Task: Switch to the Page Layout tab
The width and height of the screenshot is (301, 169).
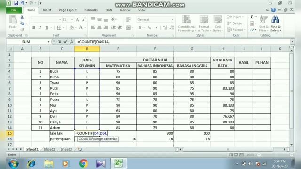Action: [68, 10]
